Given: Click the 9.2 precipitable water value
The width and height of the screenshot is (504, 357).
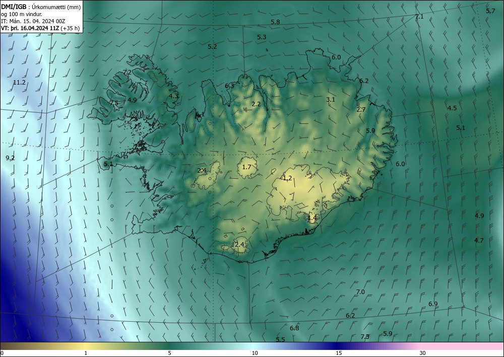Looking at the screenshot, I should [10, 158].
